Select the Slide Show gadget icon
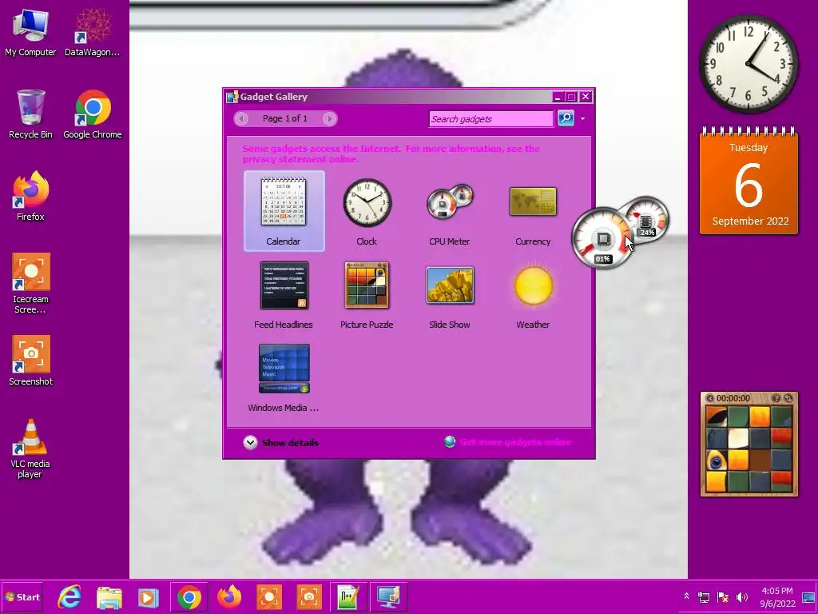The height and width of the screenshot is (614, 818). (450, 285)
